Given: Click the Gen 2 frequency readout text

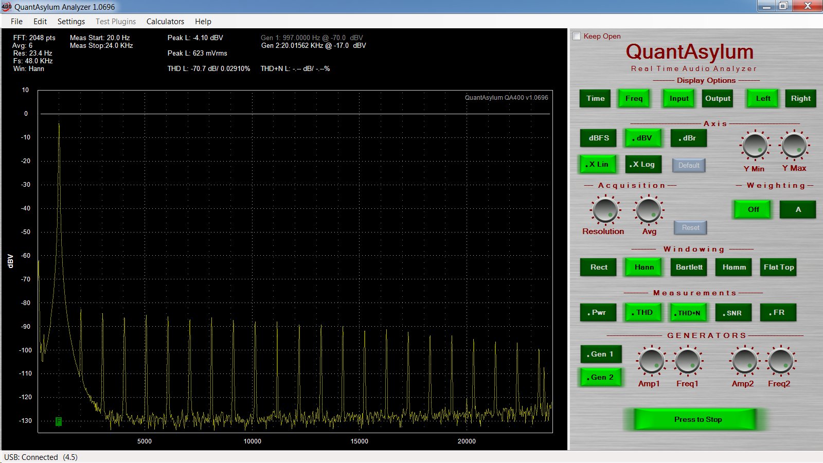Looking at the screenshot, I should (x=314, y=45).
